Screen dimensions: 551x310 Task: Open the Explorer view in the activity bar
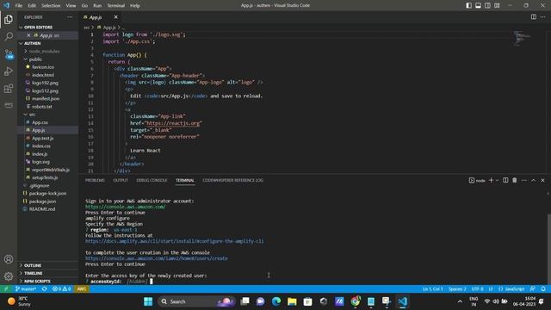[x=9, y=20]
